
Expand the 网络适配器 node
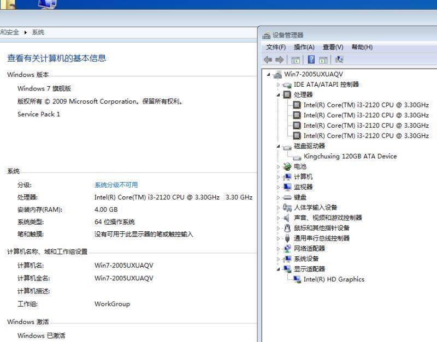click(x=278, y=249)
